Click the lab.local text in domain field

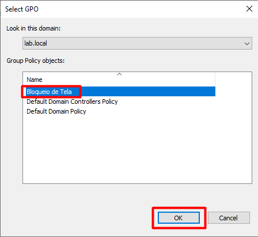point(36,43)
